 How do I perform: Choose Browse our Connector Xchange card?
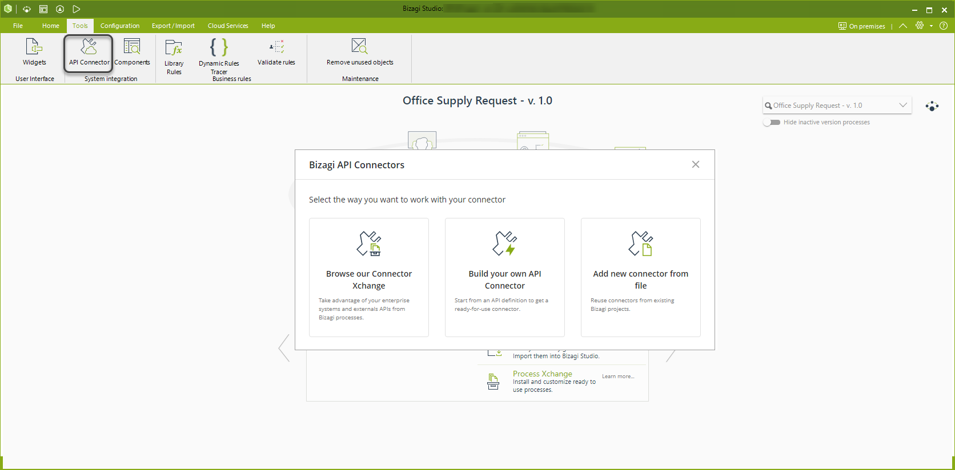click(x=369, y=277)
